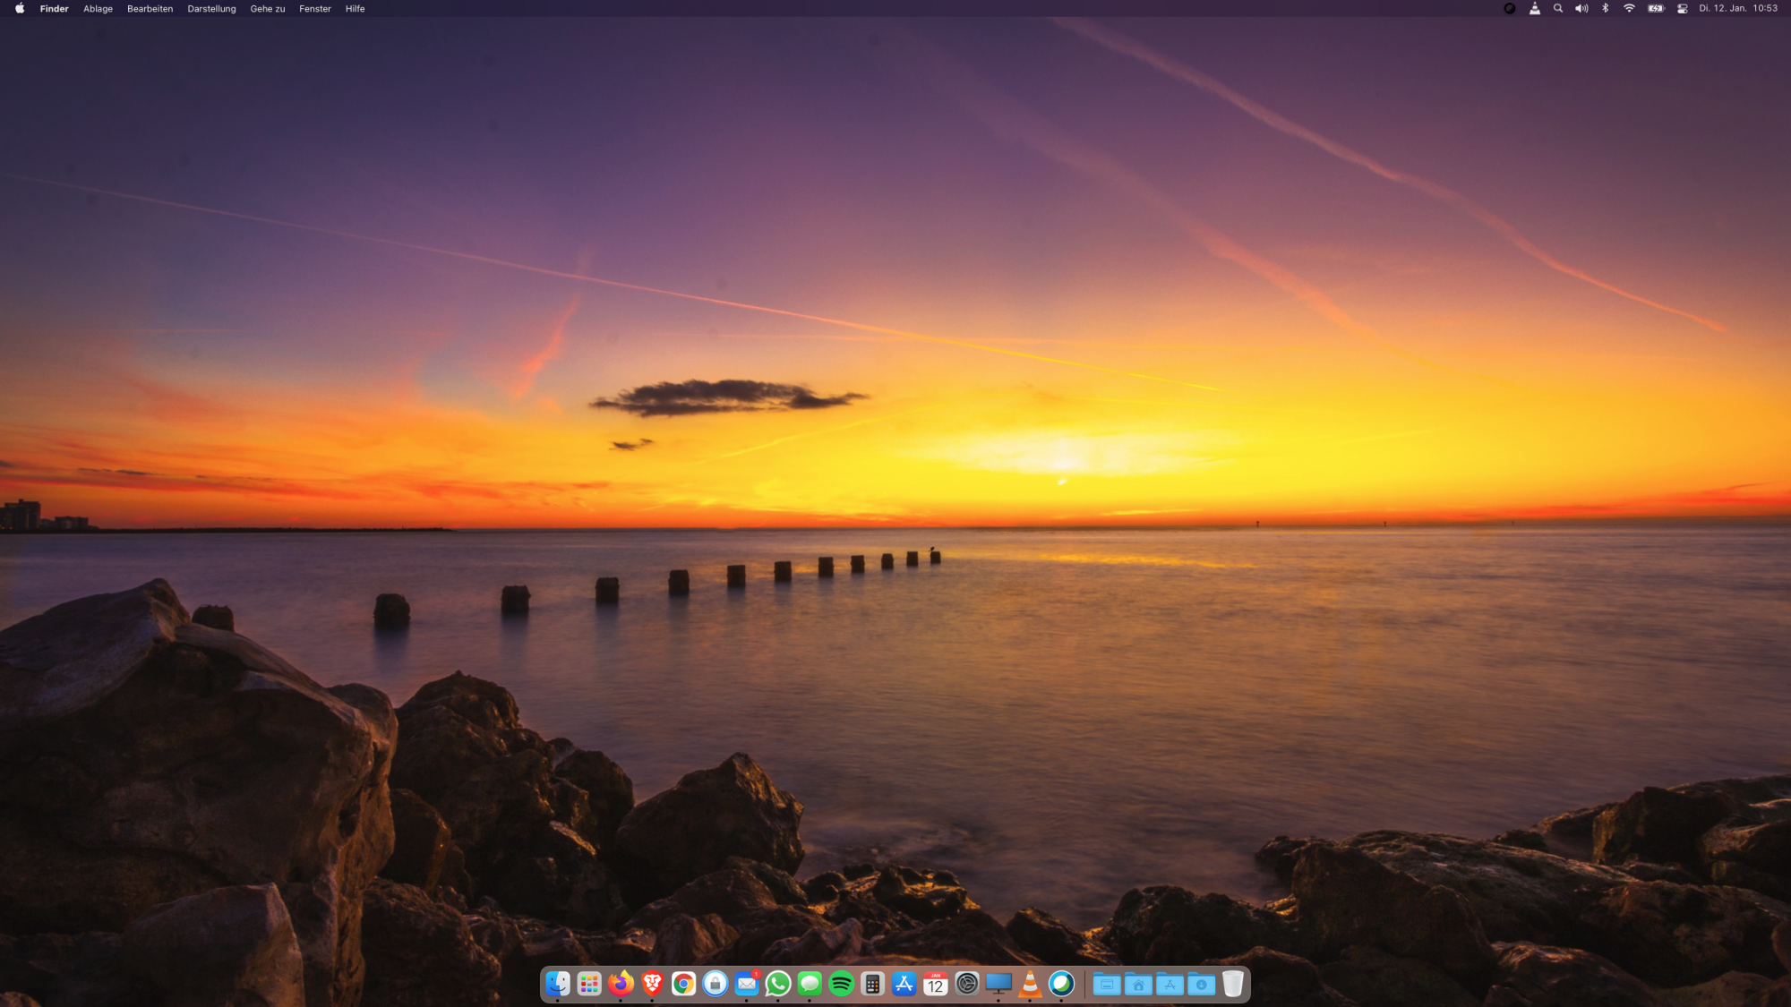Open the Darstellung menu
This screenshot has height=1007, width=1791.
tap(211, 9)
